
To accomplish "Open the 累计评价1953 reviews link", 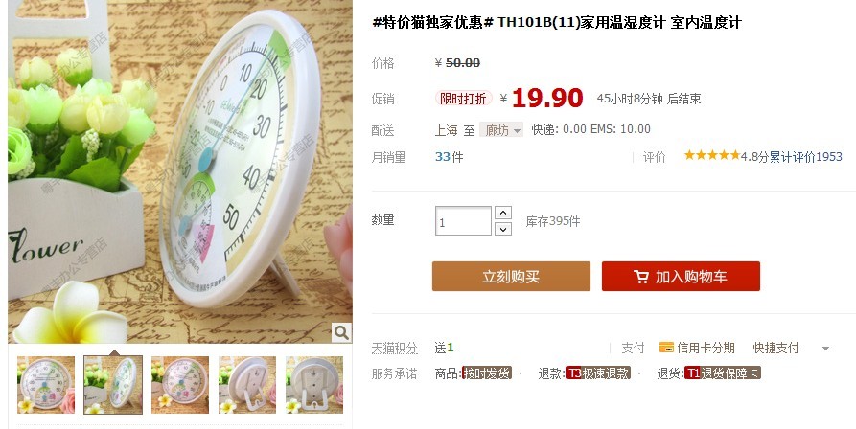I will point(806,157).
